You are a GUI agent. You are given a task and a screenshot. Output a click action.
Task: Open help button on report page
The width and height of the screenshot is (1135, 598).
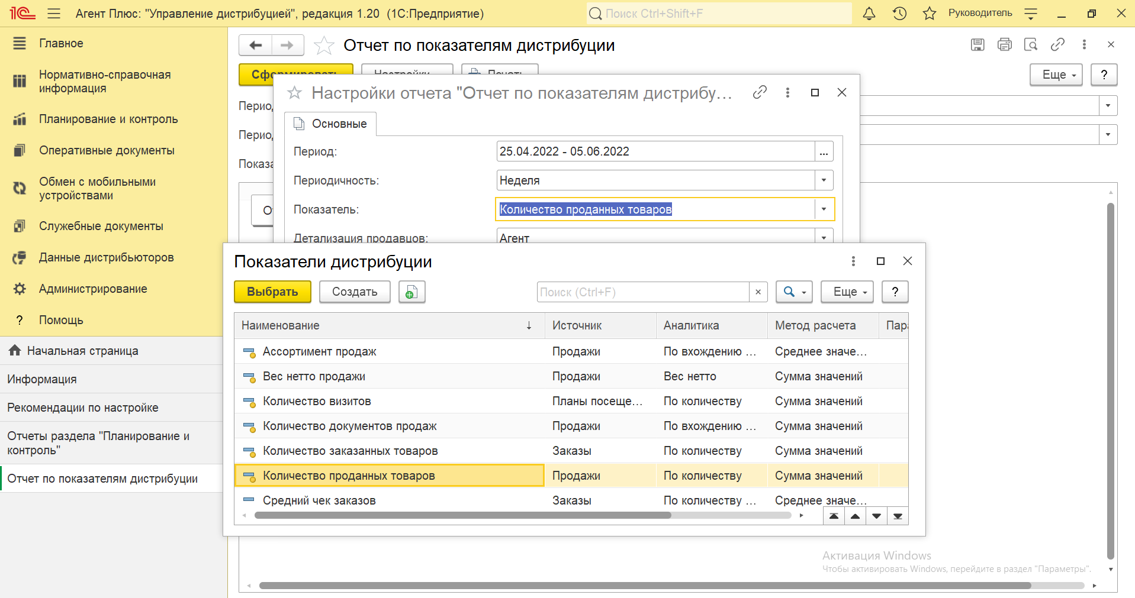point(1104,75)
